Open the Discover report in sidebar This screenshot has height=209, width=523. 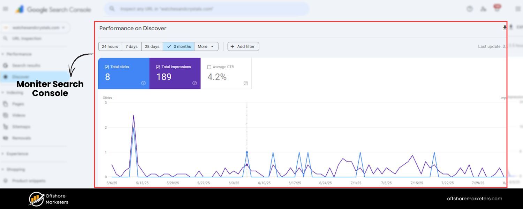[x=21, y=77]
